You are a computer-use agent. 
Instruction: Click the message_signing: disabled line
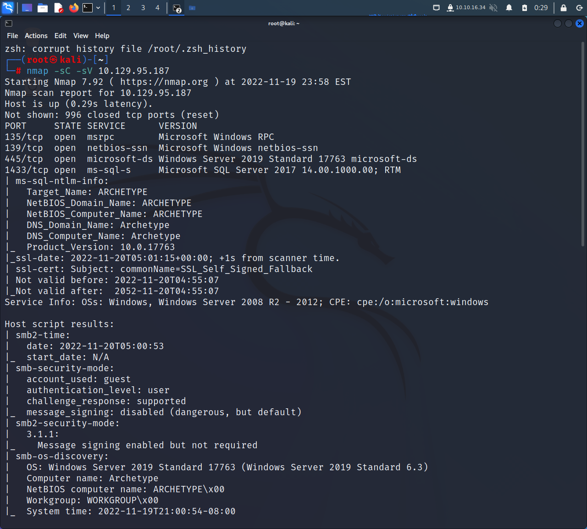coord(164,412)
